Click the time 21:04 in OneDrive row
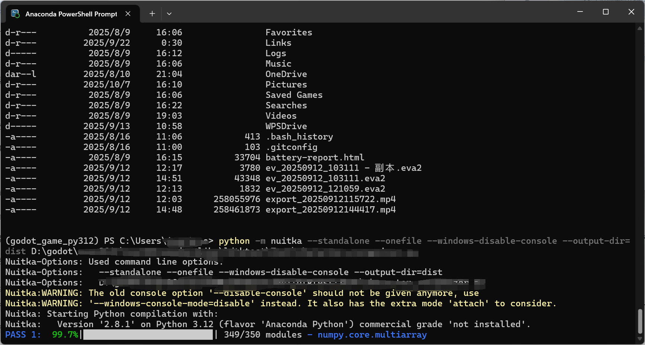This screenshot has height=345, width=645. coord(169,74)
